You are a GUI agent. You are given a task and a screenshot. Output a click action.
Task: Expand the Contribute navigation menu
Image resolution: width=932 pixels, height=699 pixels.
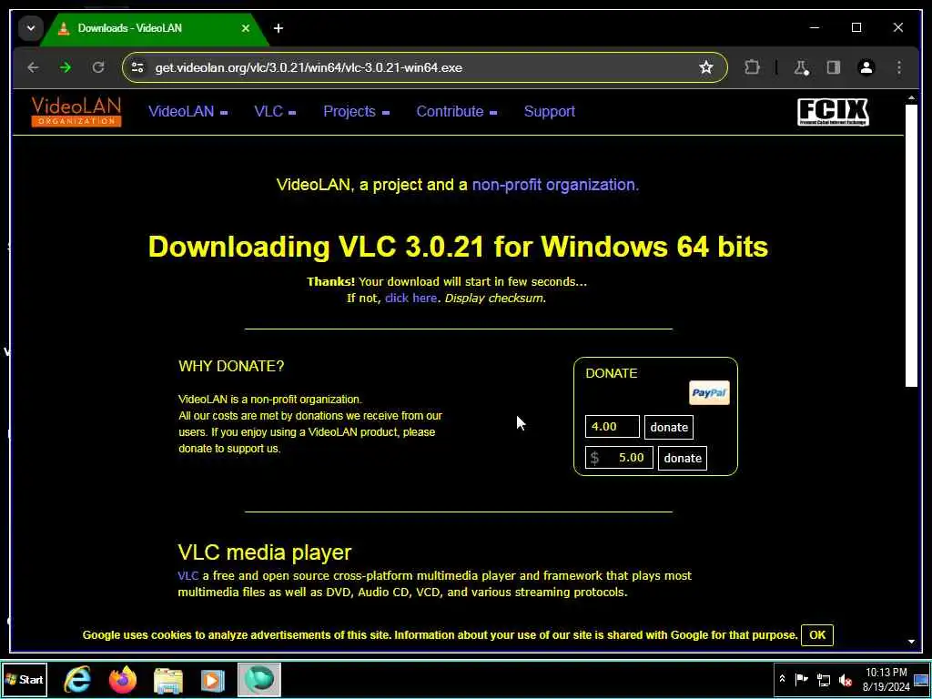(457, 112)
